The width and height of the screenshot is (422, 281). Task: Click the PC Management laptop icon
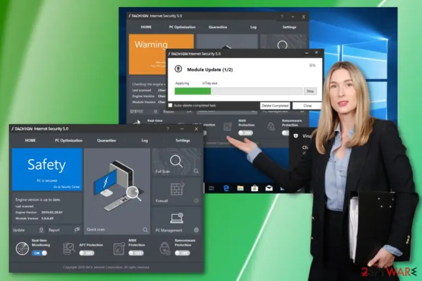[x=177, y=218]
